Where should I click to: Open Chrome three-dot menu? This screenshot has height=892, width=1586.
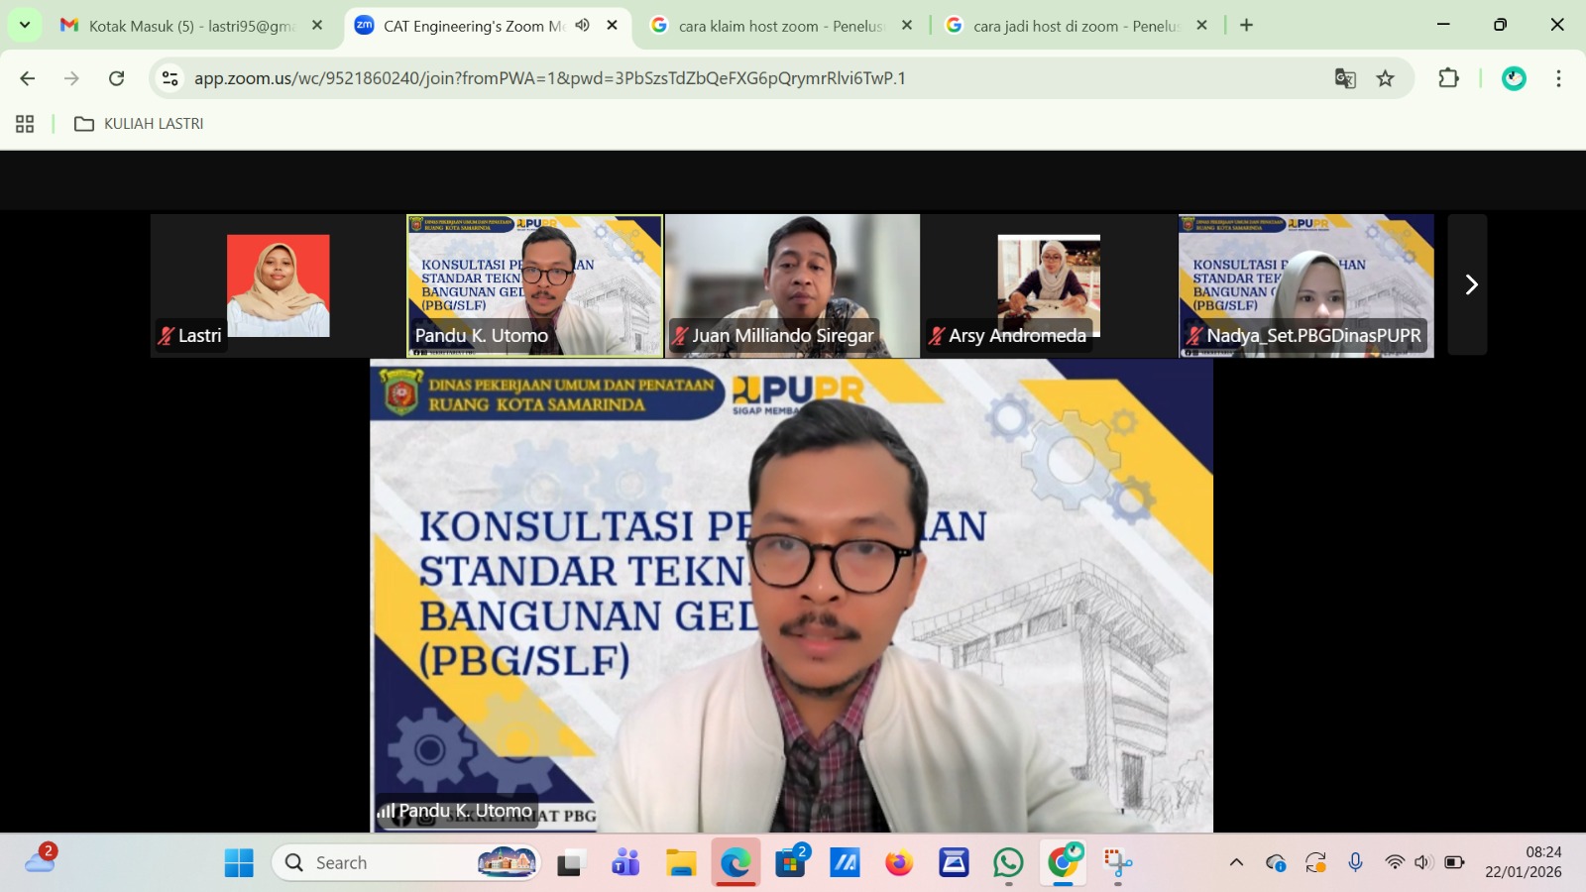point(1558,78)
